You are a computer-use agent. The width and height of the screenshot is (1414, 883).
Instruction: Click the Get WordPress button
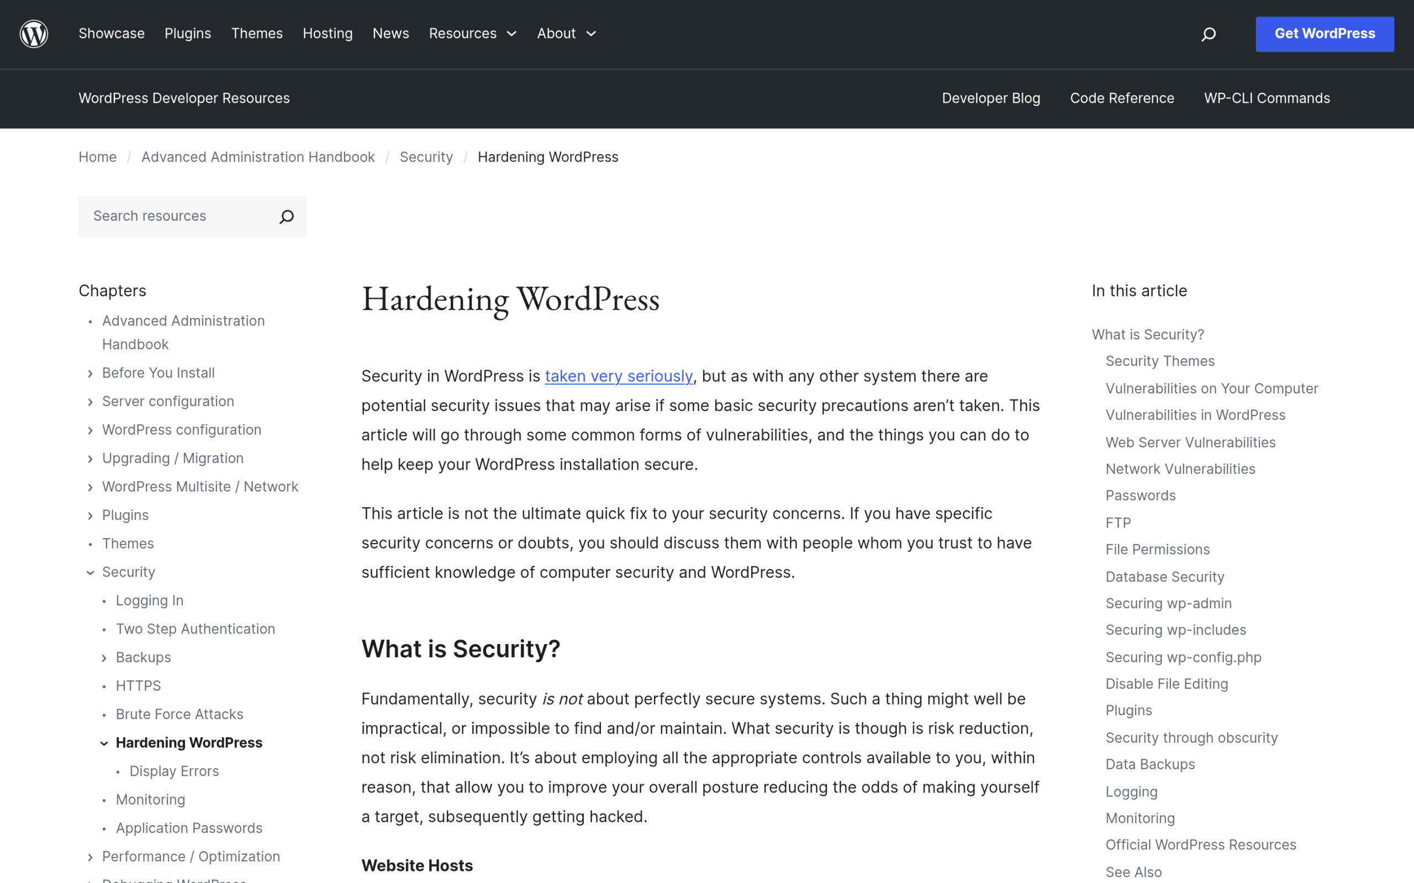point(1325,34)
